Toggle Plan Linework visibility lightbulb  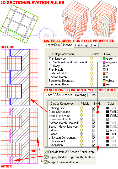92,59
